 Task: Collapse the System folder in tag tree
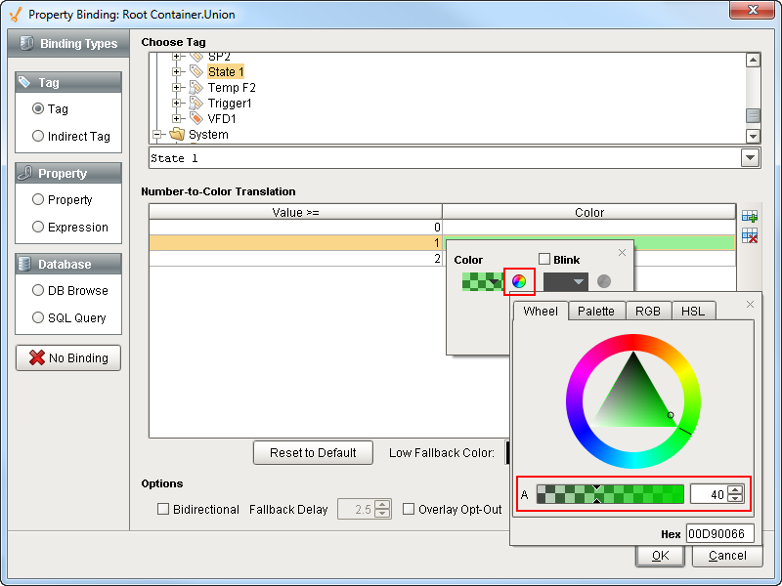(x=156, y=135)
